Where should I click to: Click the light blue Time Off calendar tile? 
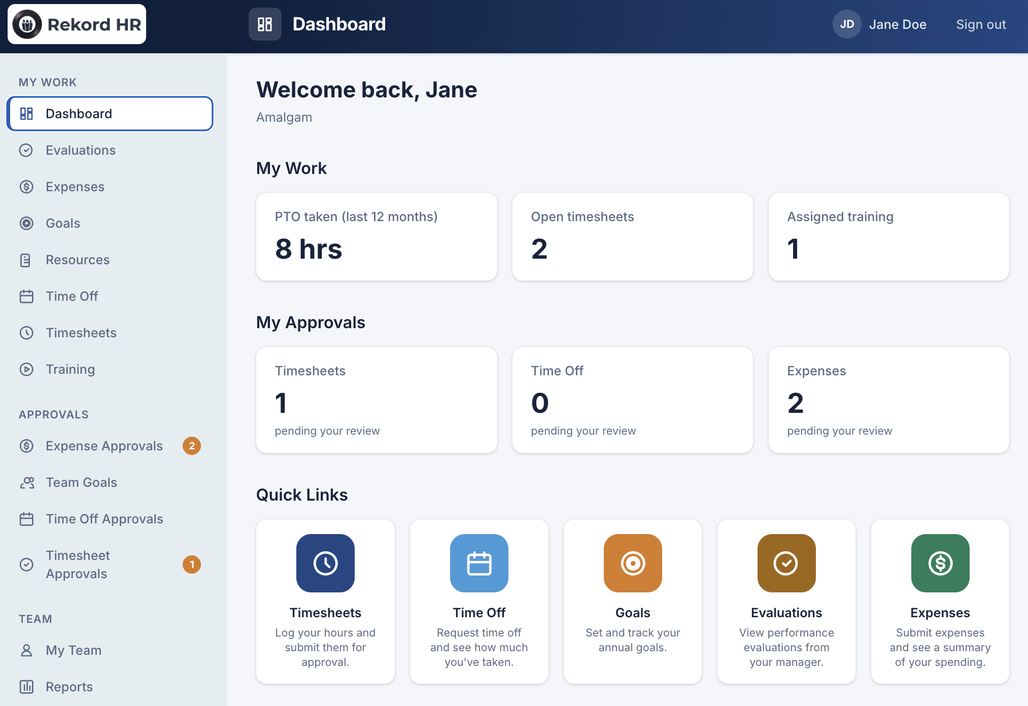(479, 563)
